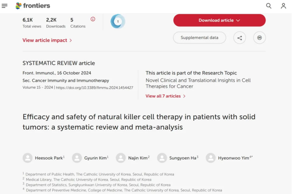Select author Najin Kim

click(138, 158)
